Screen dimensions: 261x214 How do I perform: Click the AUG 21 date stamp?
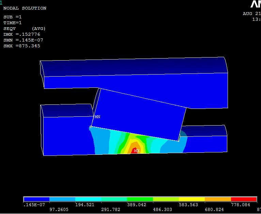[252, 14]
